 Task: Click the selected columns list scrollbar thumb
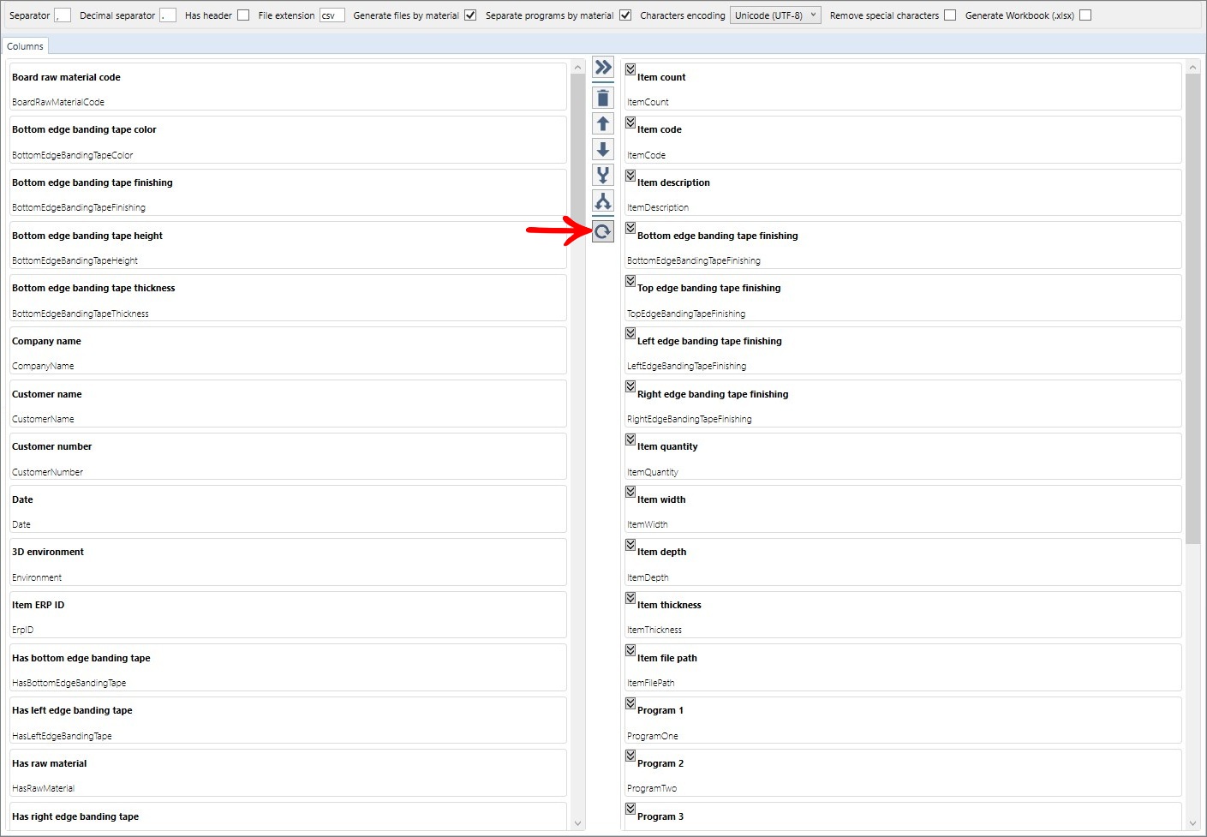1193,308
